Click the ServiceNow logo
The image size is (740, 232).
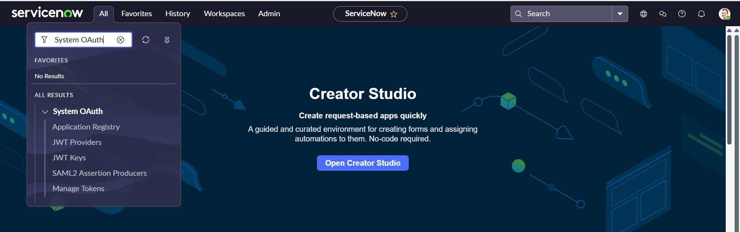pyautogui.click(x=47, y=13)
